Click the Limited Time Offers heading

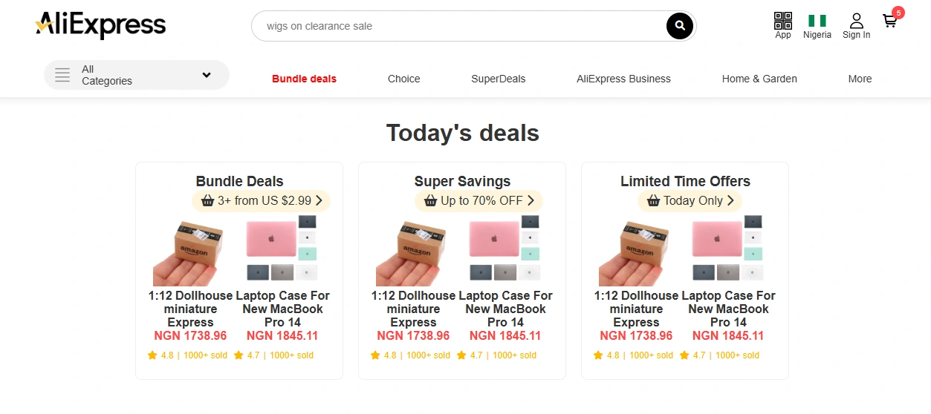tap(685, 181)
